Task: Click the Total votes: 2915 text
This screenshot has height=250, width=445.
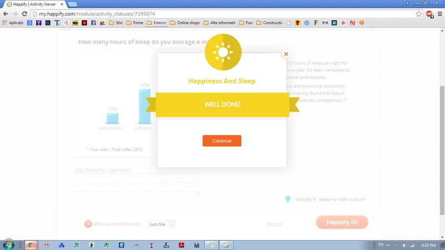Action: 127,149
